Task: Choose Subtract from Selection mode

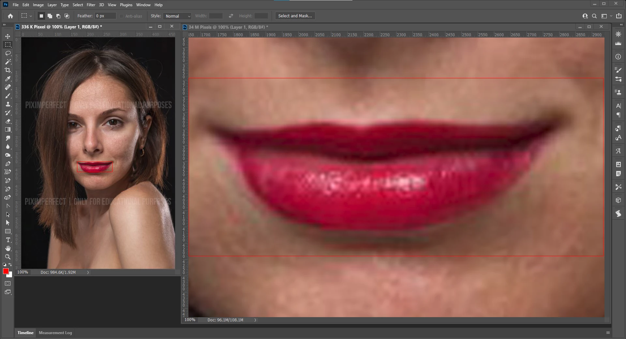Action: point(58,16)
